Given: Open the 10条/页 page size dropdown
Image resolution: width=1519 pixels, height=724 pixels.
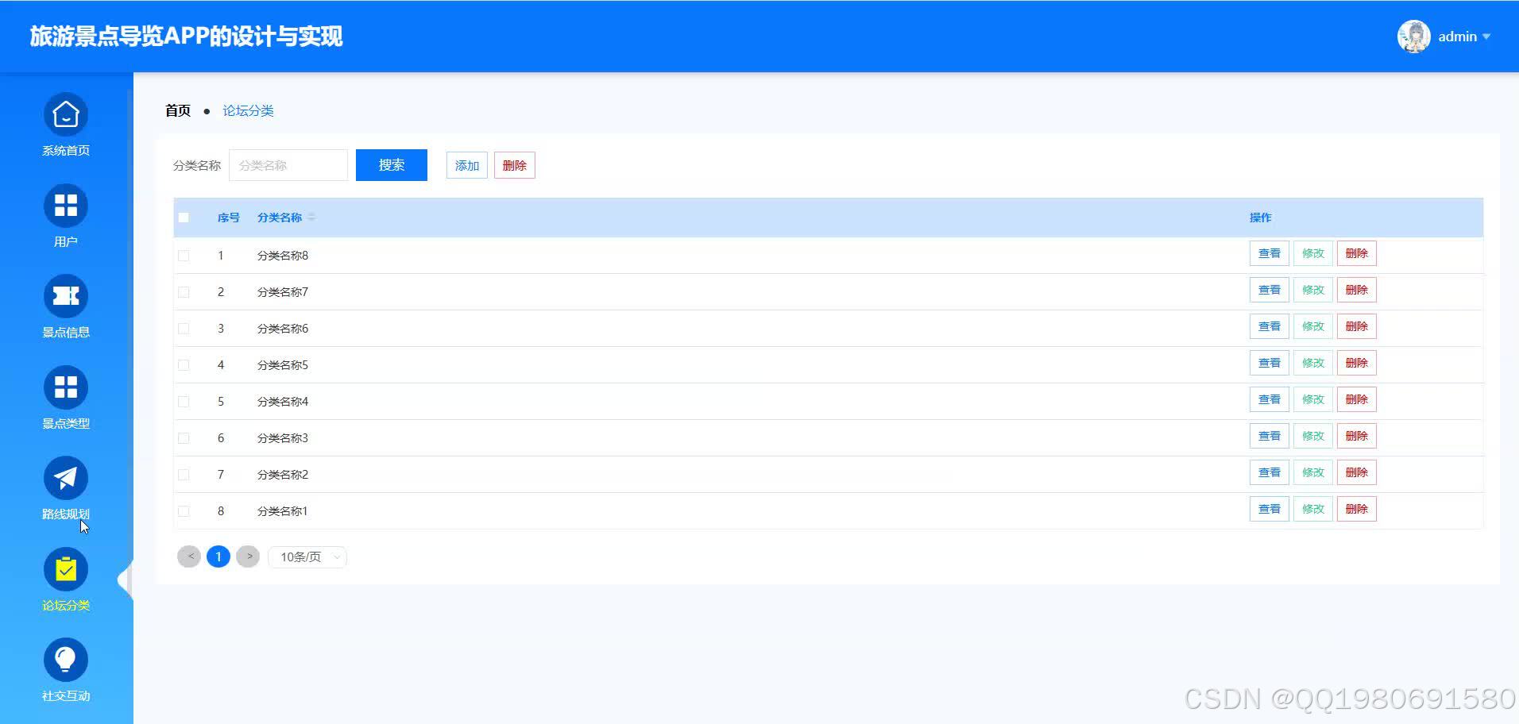Looking at the screenshot, I should [307, 557].
